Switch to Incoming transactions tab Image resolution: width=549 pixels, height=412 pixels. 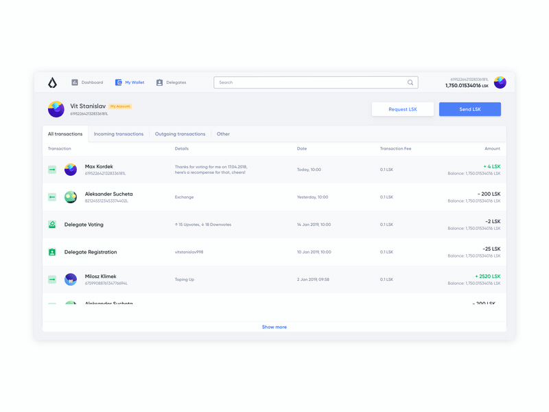(x=119, y=134)
